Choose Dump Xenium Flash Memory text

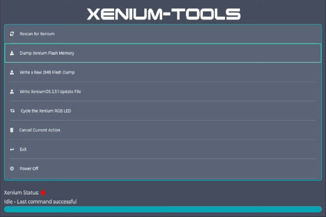(x=47, y=53)
